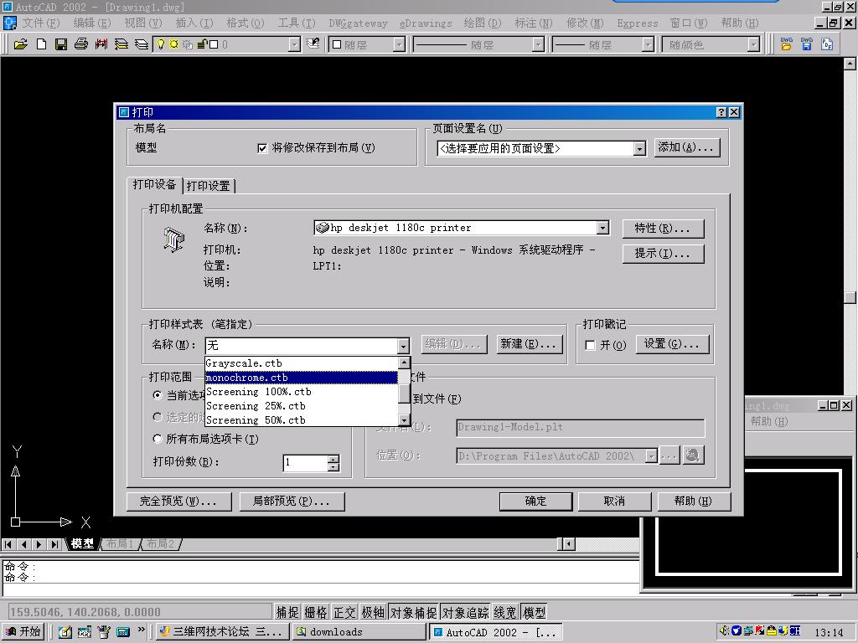Screen dimensions: 858x643
Task: Open the layer control dropdown arrow
Action: coord(294,45)
